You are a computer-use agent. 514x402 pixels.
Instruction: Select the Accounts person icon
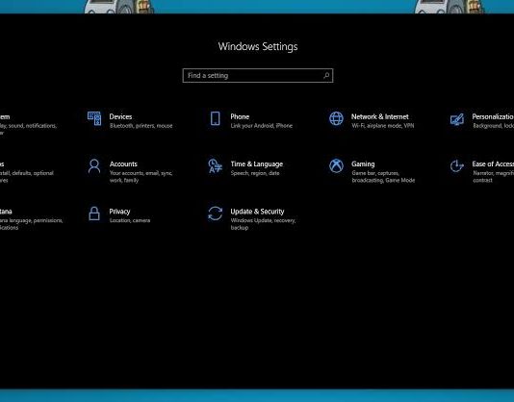click(94, 166)
